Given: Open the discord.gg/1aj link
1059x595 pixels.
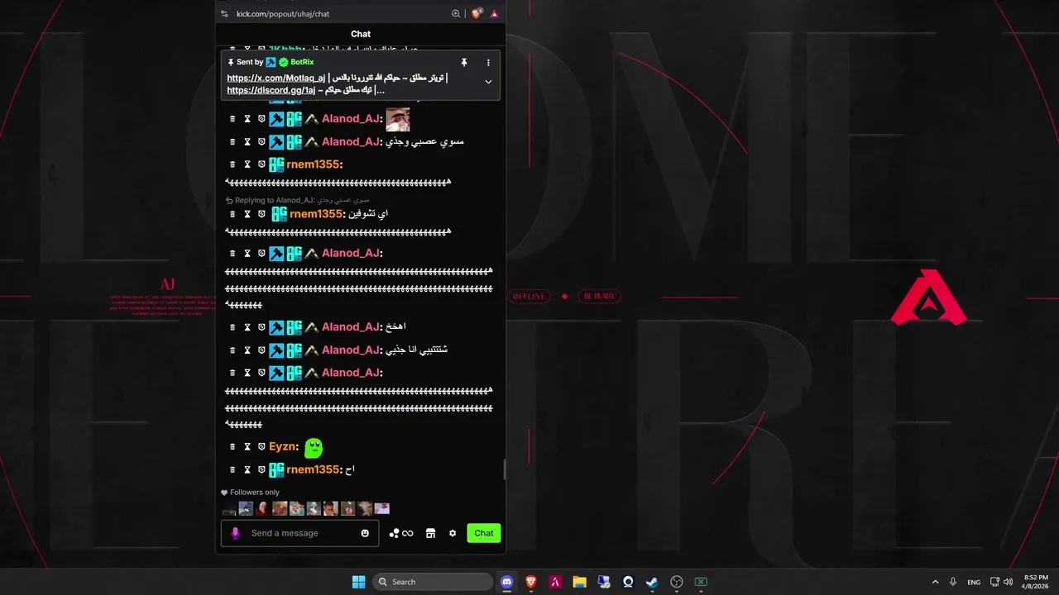Looking at the screenshot, I should tap(271, 90).
